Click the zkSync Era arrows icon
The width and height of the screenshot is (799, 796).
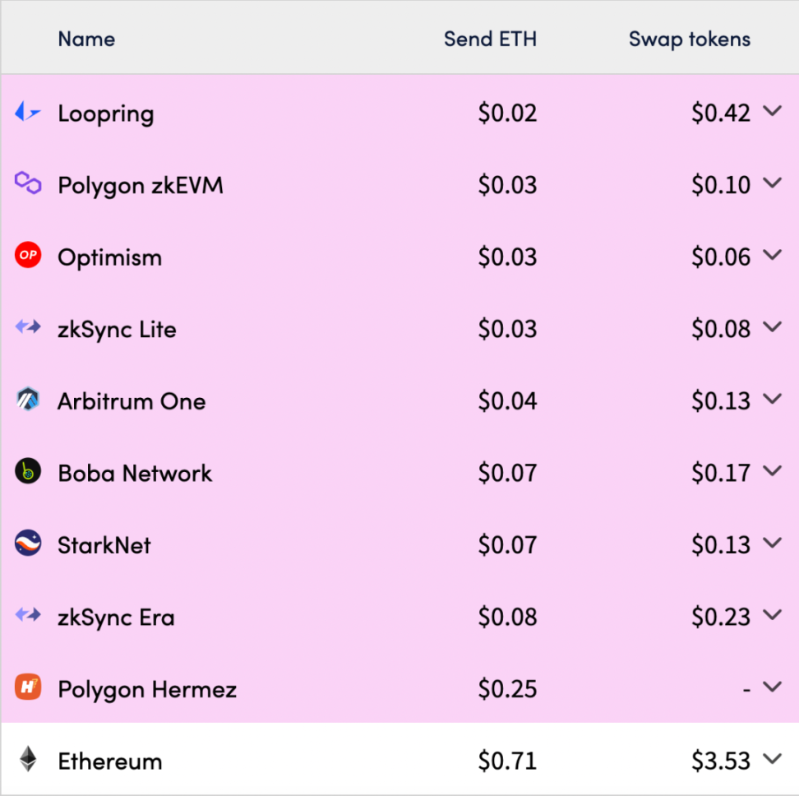pyautogui.click(x=27, y=614)
